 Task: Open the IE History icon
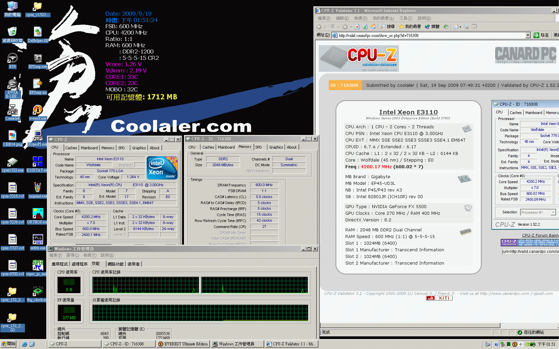pyautogui.click(x=446, y=27)
